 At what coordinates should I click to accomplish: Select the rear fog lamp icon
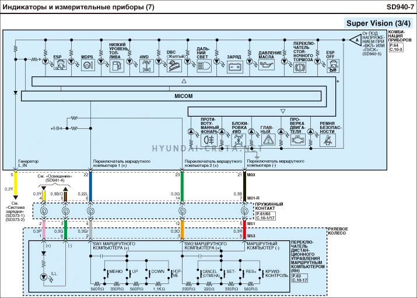click(209, 140)
